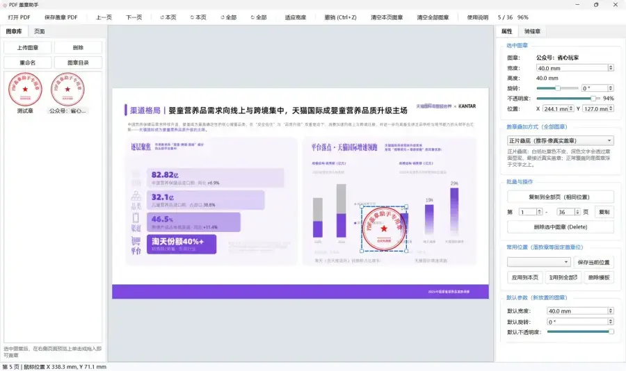Switch to the 属性 tab
Image resolution: width=626 pixels, height=371 pixels.
(506, 31)
